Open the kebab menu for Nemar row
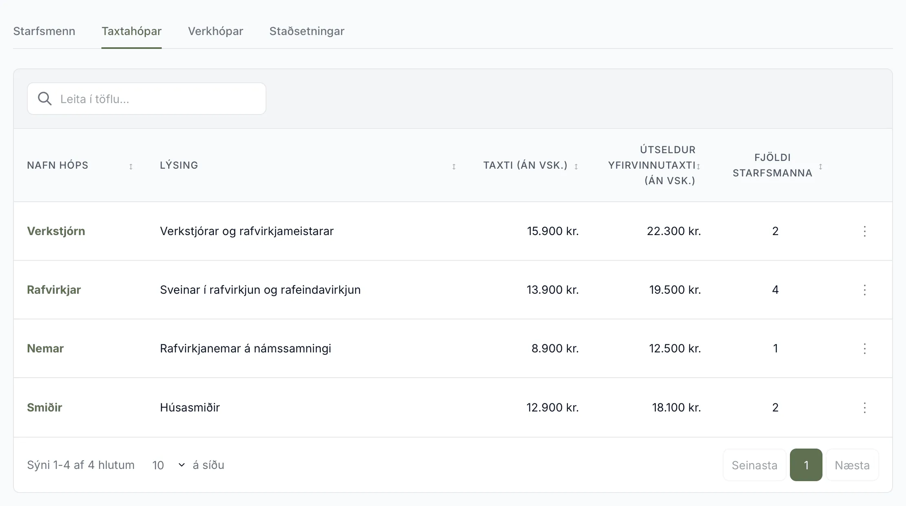 [x=864, y=349]
